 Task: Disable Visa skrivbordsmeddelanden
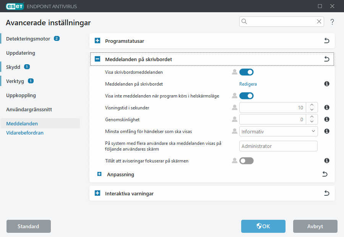[247, 72]
